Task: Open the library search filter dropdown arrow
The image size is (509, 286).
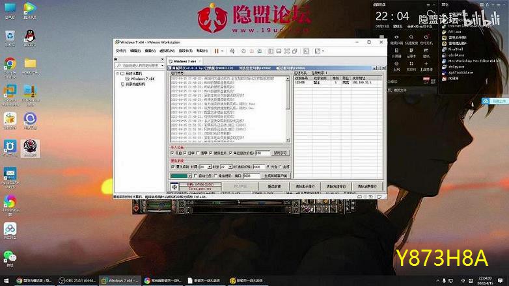Action: pyautogui.click(x=162, y=66)
